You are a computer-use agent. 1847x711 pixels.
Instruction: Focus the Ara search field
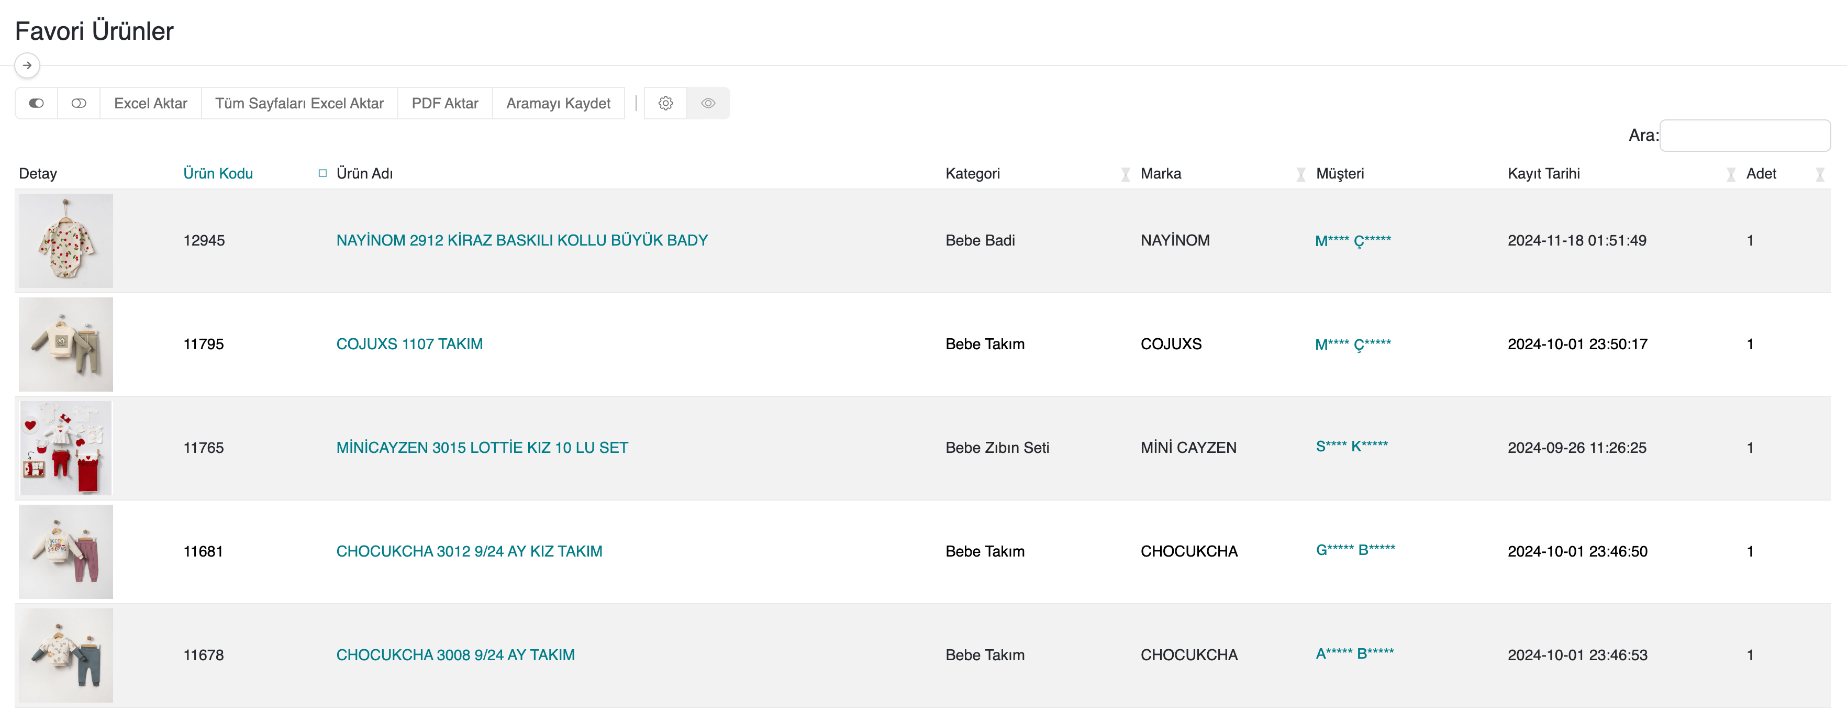pyautogui.click(x=1744, y=136)
